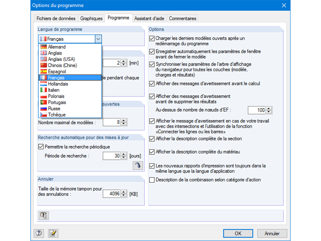Toggle intersections warning message checkbox
The width and height of the screenshot is (321, 241).
[152, 121]
